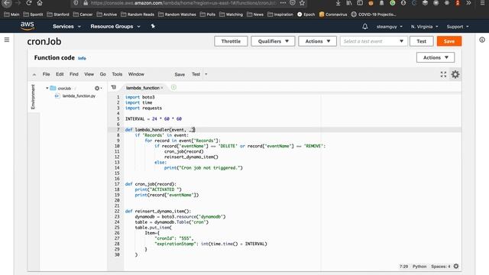
Task: Toggle the Environment side panel
Action: click(33, 97)
